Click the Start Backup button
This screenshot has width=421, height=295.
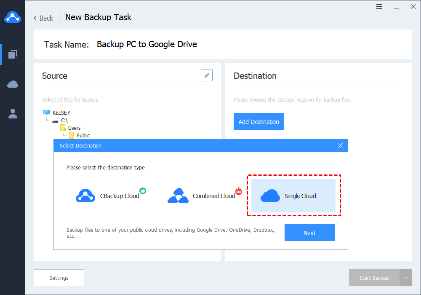click(374, 278)
